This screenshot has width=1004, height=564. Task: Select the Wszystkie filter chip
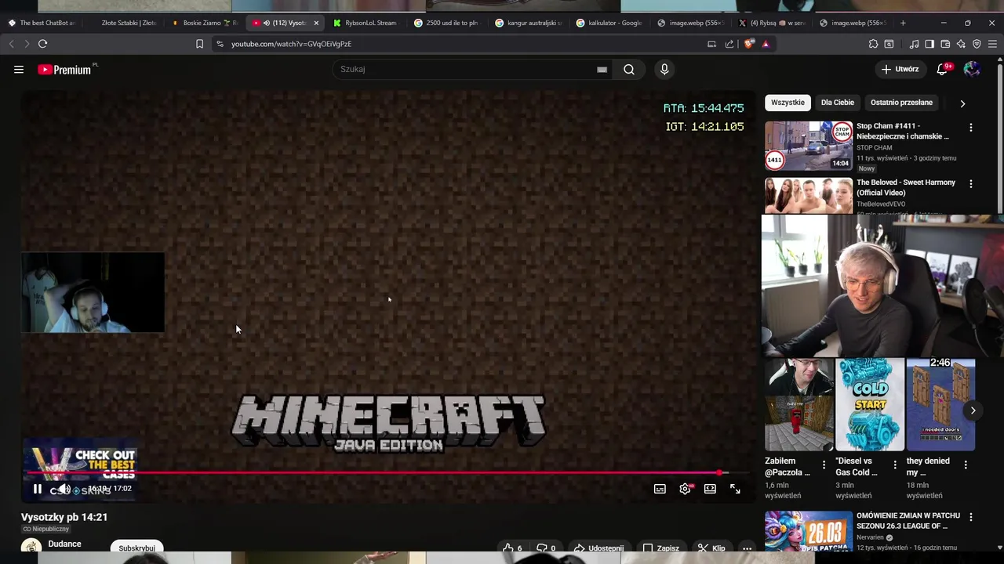pyautogui.click(x=788, y=103)
